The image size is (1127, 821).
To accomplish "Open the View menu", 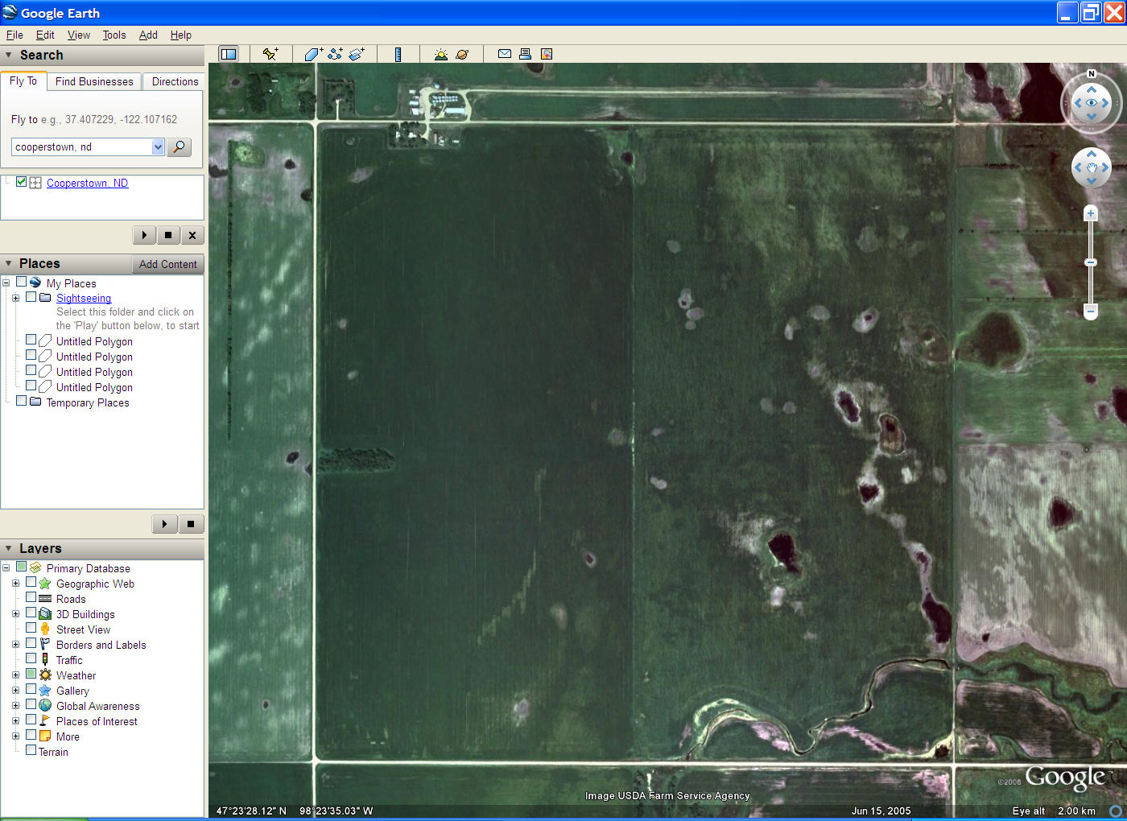I will (79, 35).
